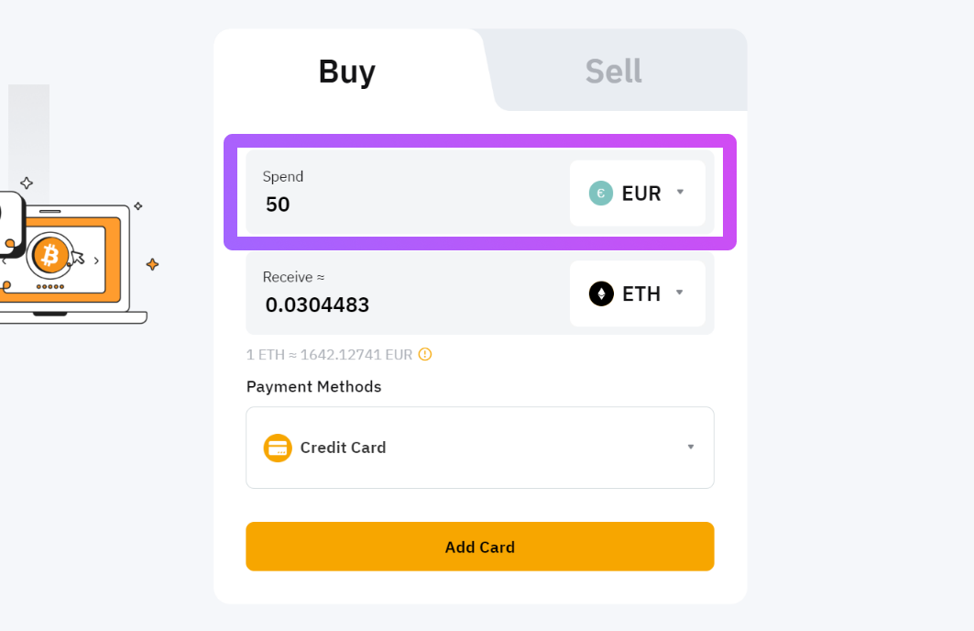Open the EUR currency dropdown arrow

680,192
